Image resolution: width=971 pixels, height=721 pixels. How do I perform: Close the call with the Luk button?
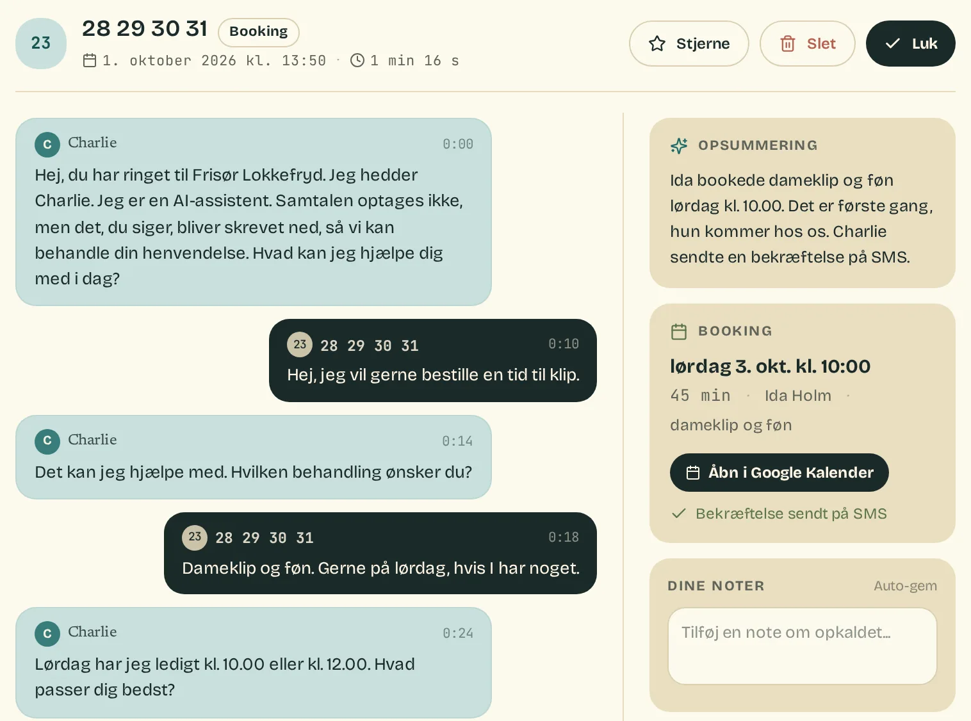click(910, 44)
